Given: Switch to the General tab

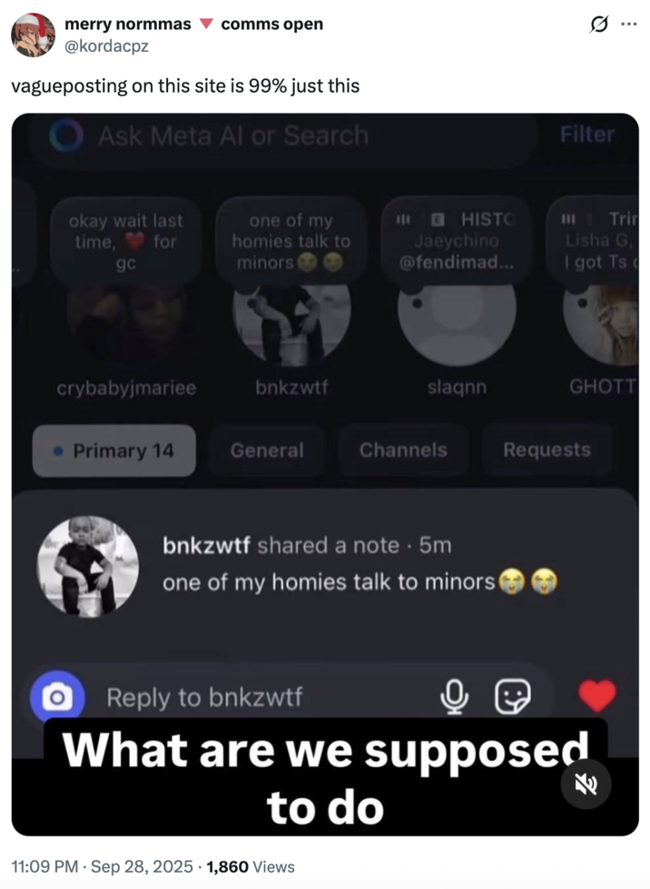Looking at the screenshot, I should (x=267, y=450).
